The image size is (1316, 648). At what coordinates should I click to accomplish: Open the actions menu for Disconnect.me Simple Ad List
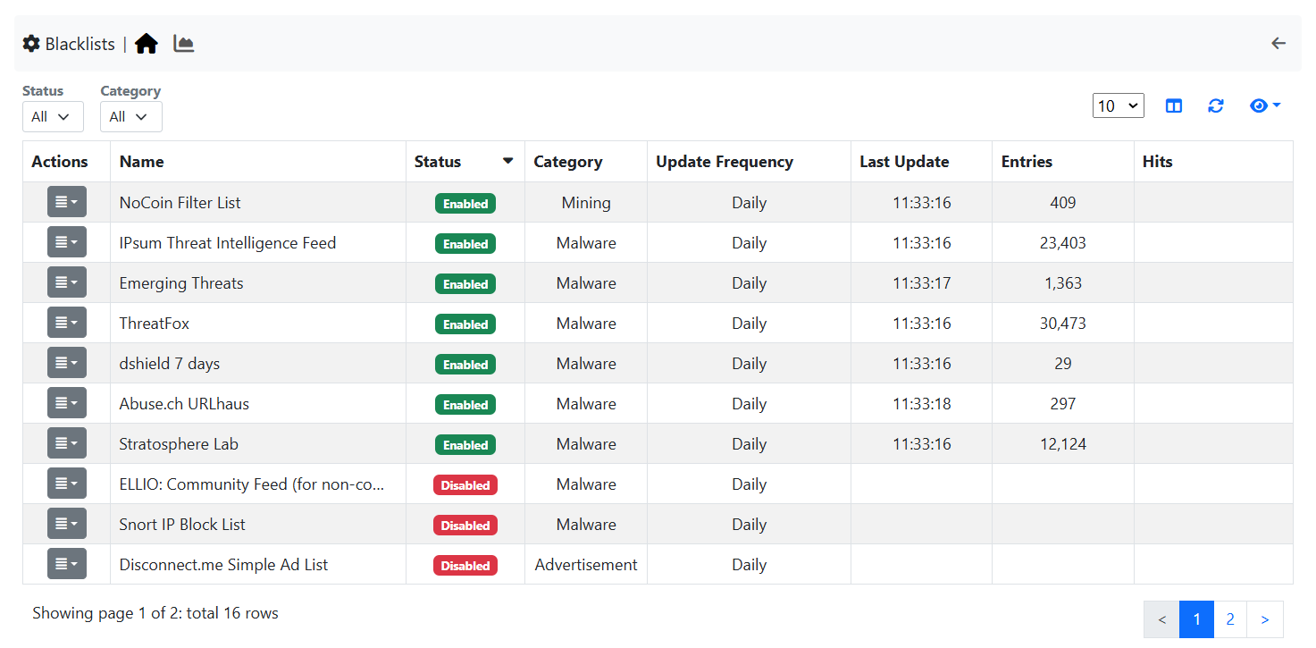click(67, 564)
